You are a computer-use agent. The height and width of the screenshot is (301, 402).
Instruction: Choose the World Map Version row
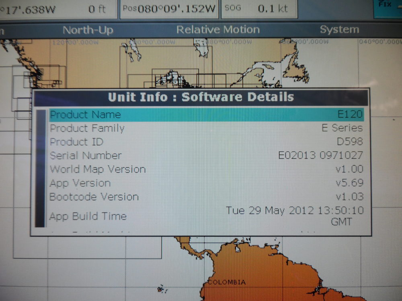(206, 169)
